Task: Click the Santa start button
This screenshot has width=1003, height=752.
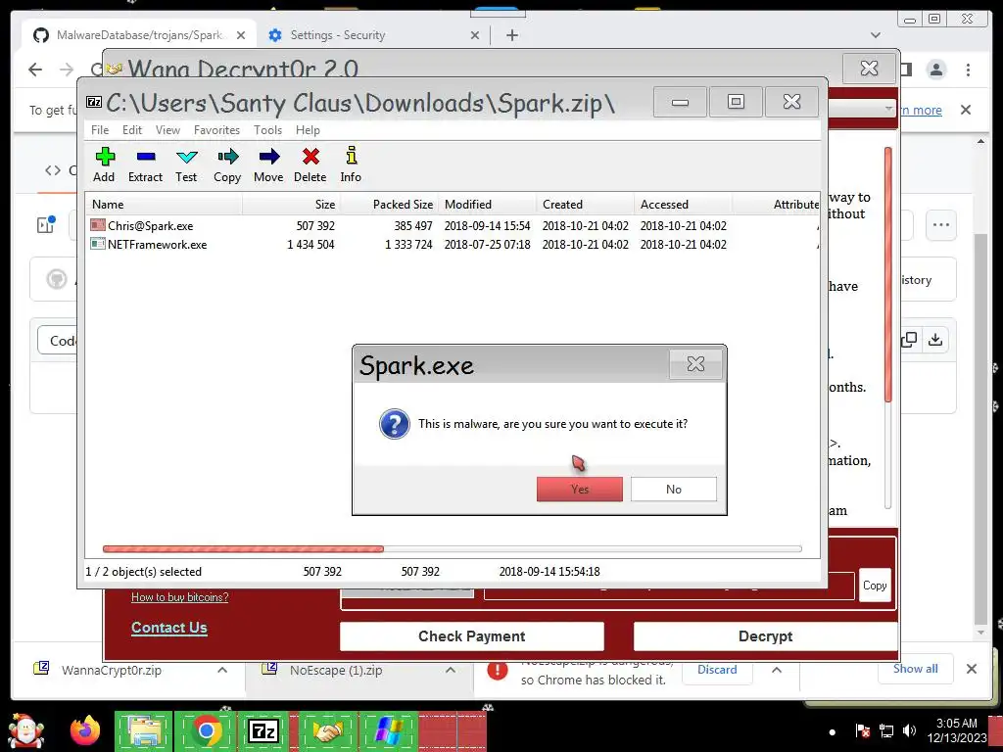Action: 26,730
